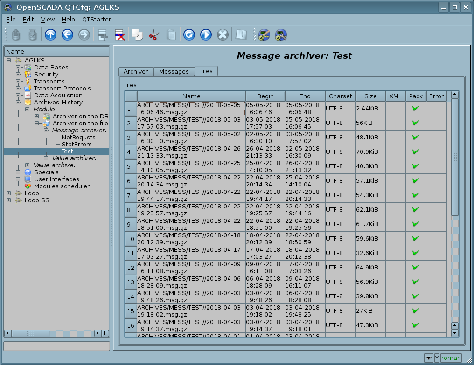Image resolution: width=474 pixels, height=365 pixels.
Task: Open the Edit menu
Action: pos(28,20)
